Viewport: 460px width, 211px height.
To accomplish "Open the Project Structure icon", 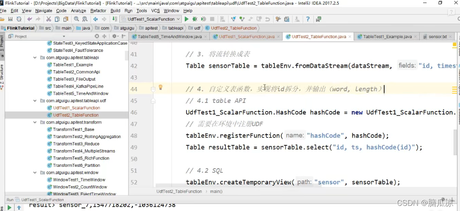I will (x=287, y=19).
